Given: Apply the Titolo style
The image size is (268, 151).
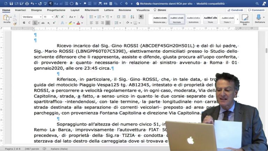Looking at the screenshot, I should click(x=210, y=19).
